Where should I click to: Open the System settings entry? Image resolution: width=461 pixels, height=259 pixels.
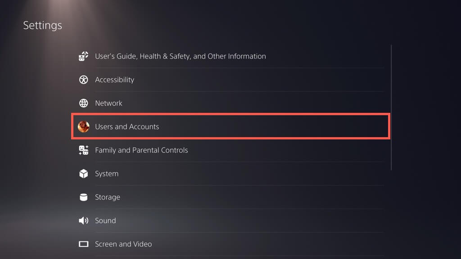coord(107,174)
